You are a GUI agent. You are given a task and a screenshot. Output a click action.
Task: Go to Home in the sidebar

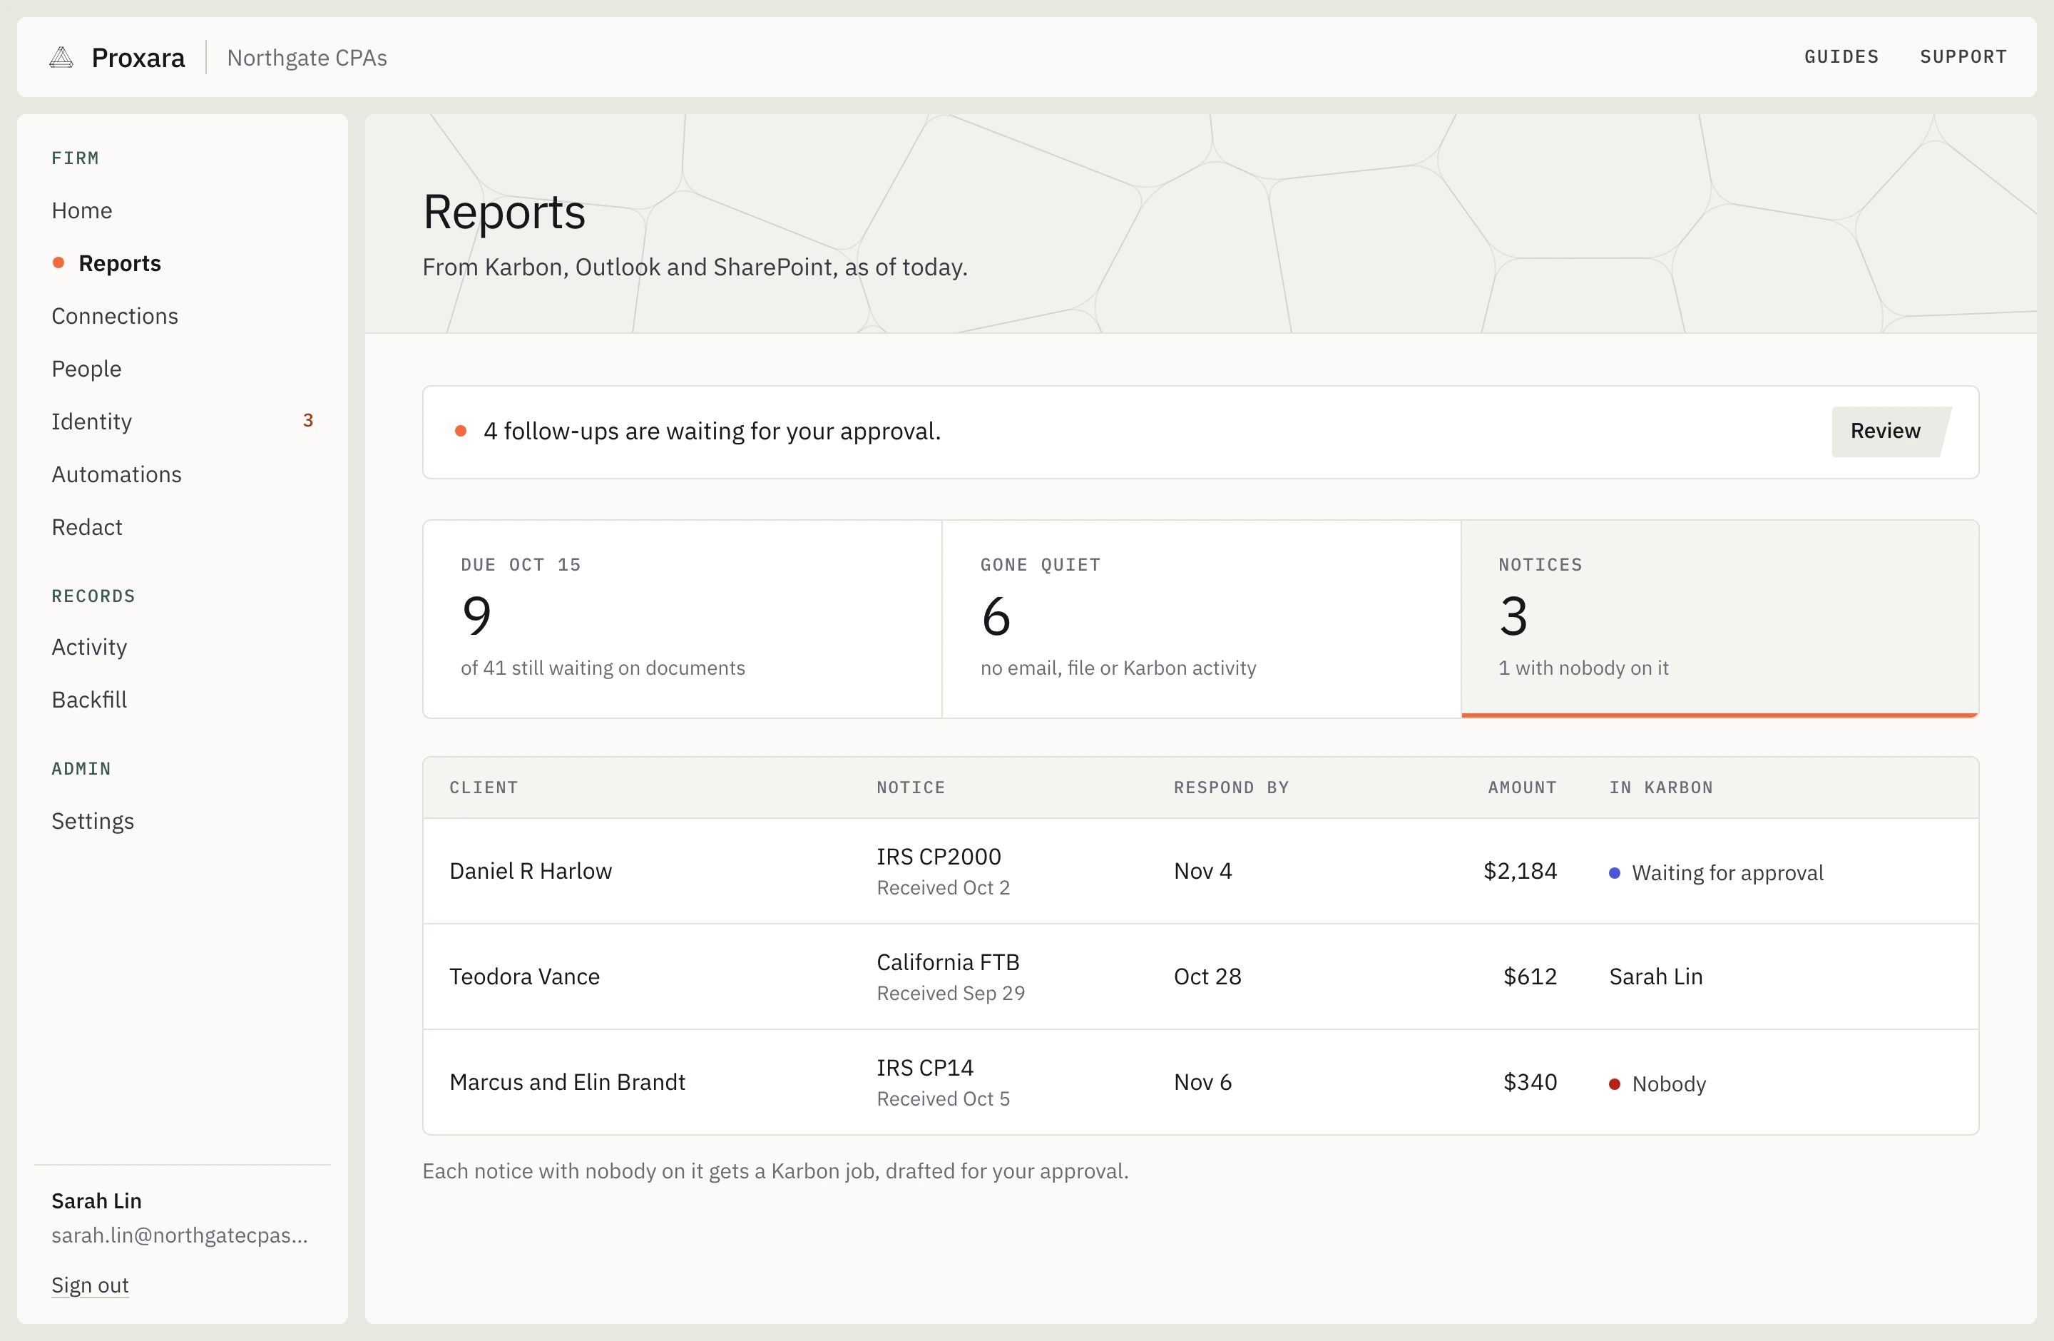click(x=82, y=210)
